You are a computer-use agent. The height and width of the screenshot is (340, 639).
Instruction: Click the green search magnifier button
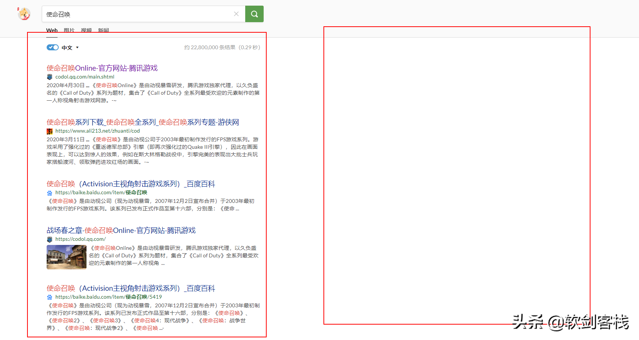254,14
